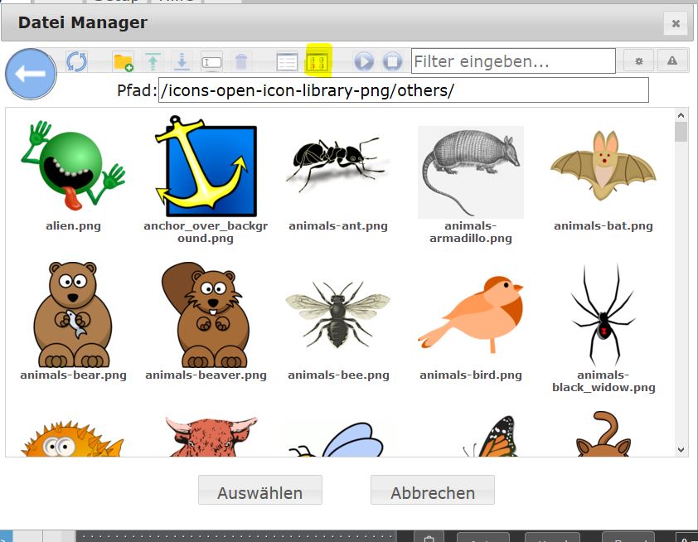Switch to highlighted tile view
Screen dimensions: 698x542
coord(318,61)
